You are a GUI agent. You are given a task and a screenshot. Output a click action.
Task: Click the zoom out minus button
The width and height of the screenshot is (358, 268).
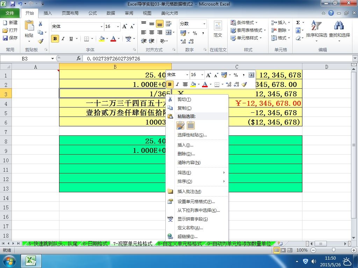pos(314,250)
